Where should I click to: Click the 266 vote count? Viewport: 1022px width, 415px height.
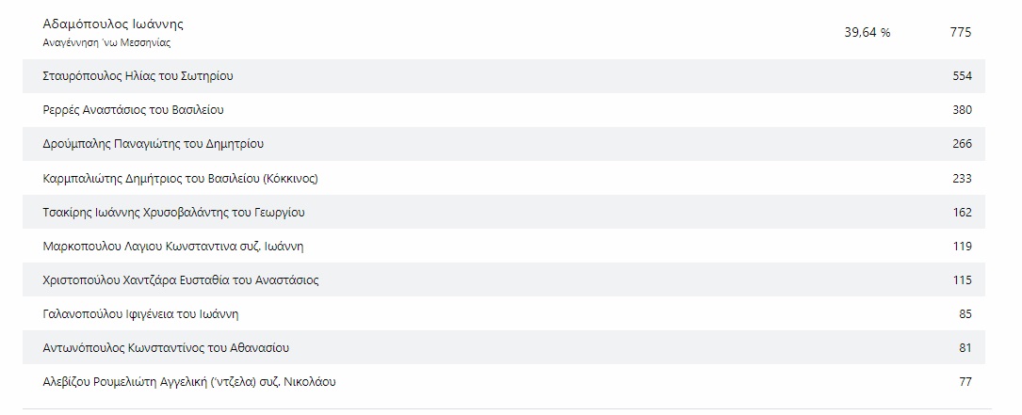[x=962, y=144]
